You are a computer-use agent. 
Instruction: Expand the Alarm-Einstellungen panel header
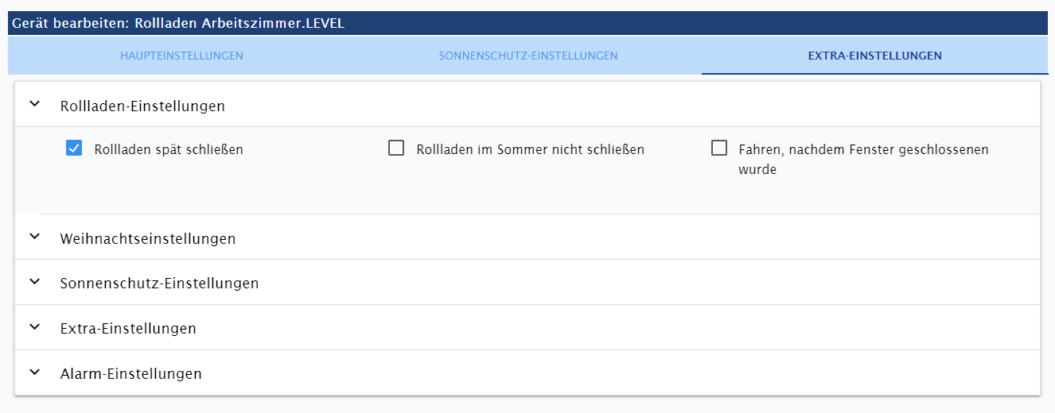pos(130,373)
